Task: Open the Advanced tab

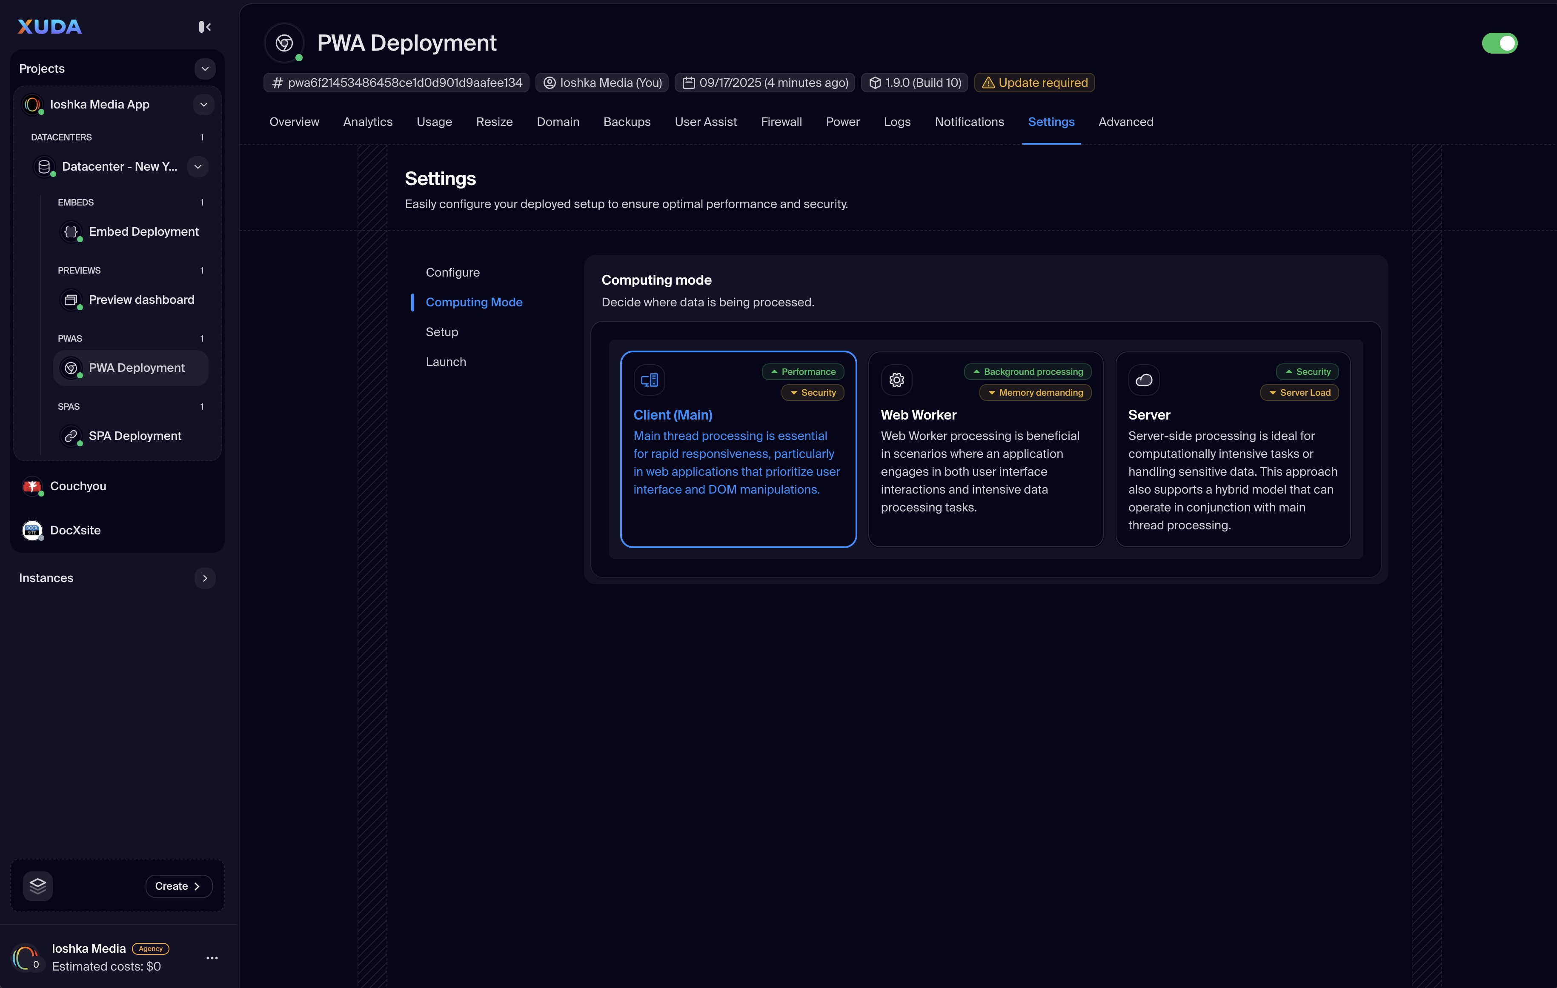Action: (x=1125, y=122)
